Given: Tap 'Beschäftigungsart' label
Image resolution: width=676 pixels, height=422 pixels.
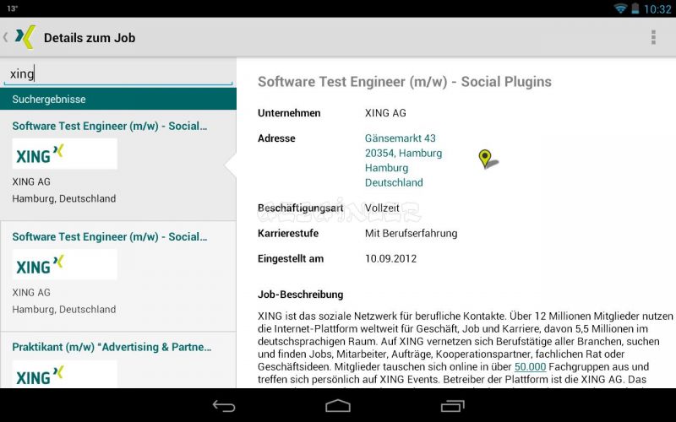Looking at the screenshot, I should pos(301,208).
